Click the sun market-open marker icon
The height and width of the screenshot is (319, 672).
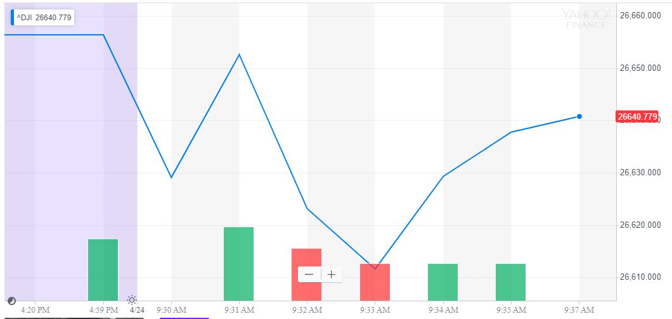[x=131, y=299]
